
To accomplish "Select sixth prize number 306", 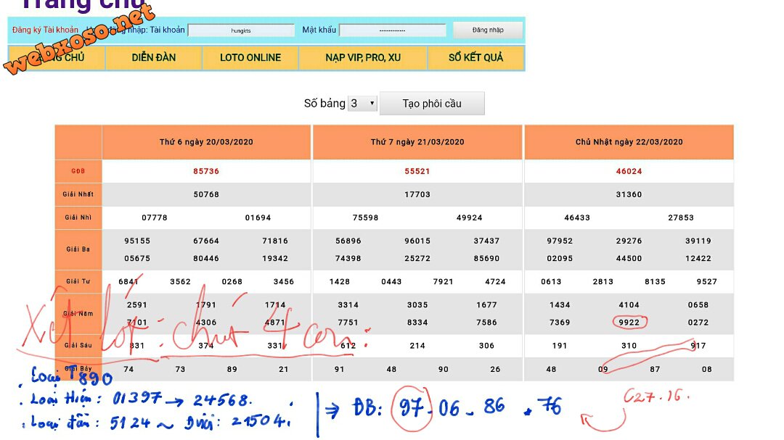I will pos(486,346).
